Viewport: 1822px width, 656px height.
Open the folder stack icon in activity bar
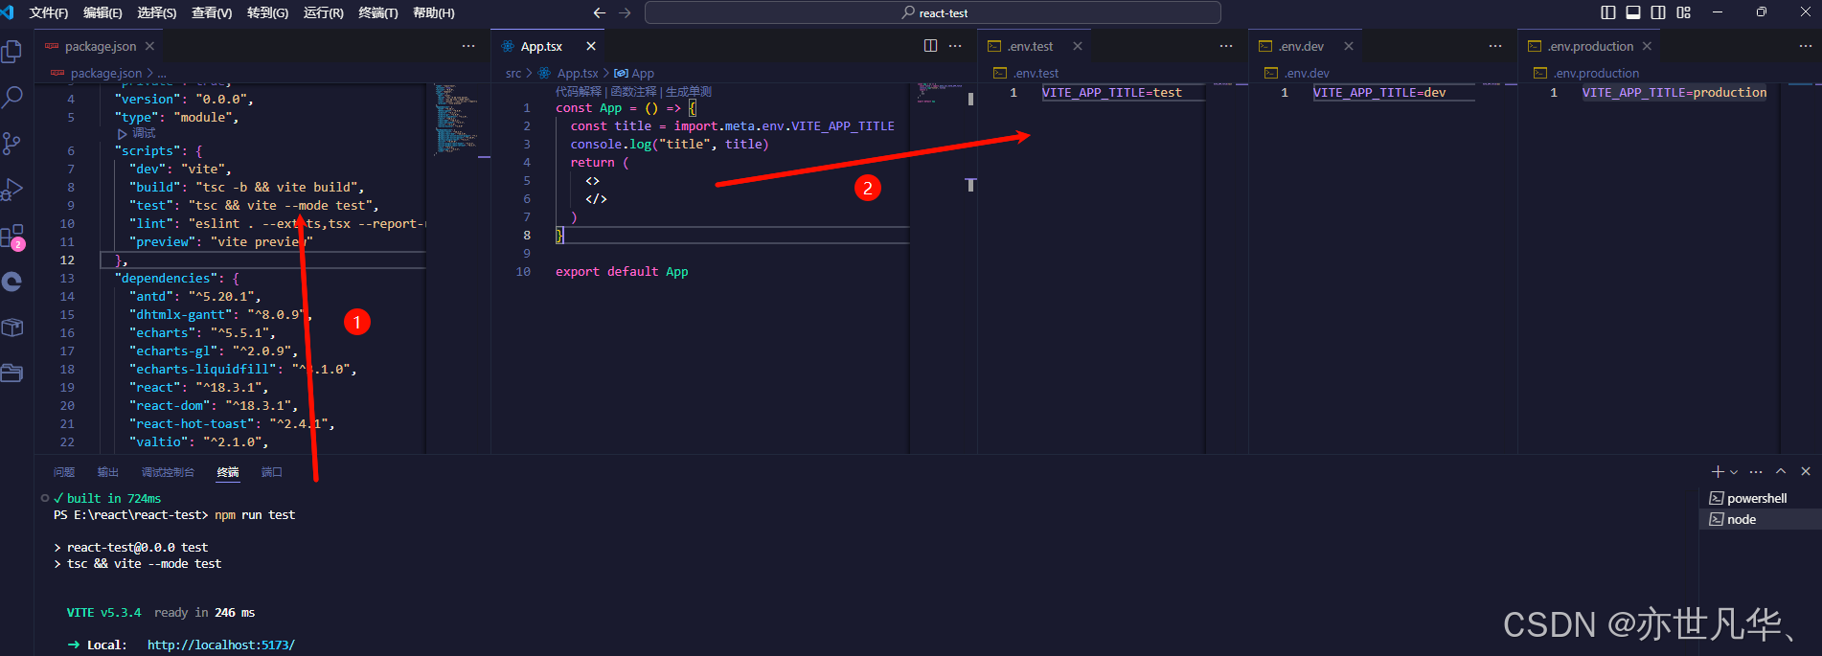pyautogui.click(x=12, y=373)
